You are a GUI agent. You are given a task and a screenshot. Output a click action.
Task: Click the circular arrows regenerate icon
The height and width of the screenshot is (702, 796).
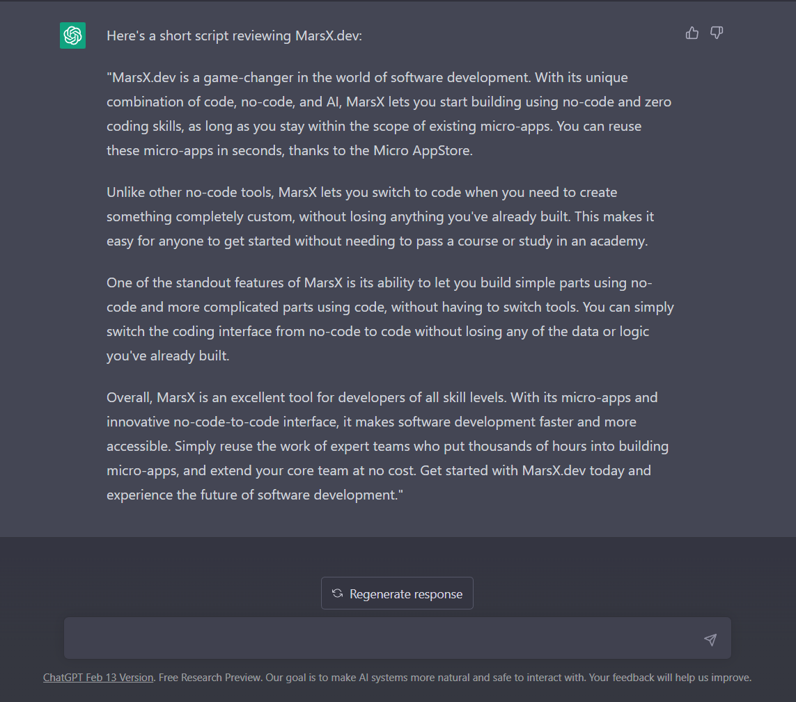pyautogui.click(x=338, y=593)
